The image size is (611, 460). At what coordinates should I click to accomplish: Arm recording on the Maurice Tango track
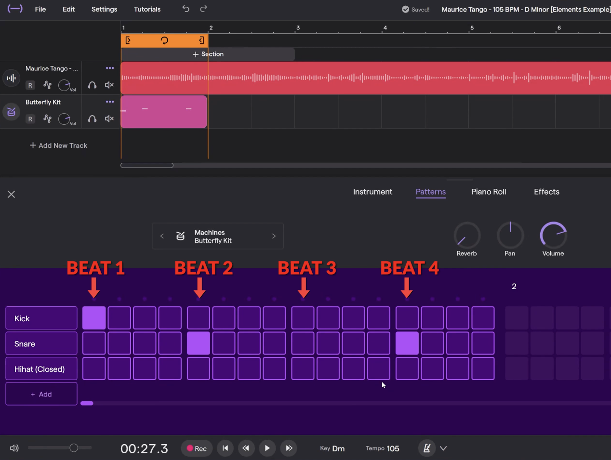coord(30,85)
